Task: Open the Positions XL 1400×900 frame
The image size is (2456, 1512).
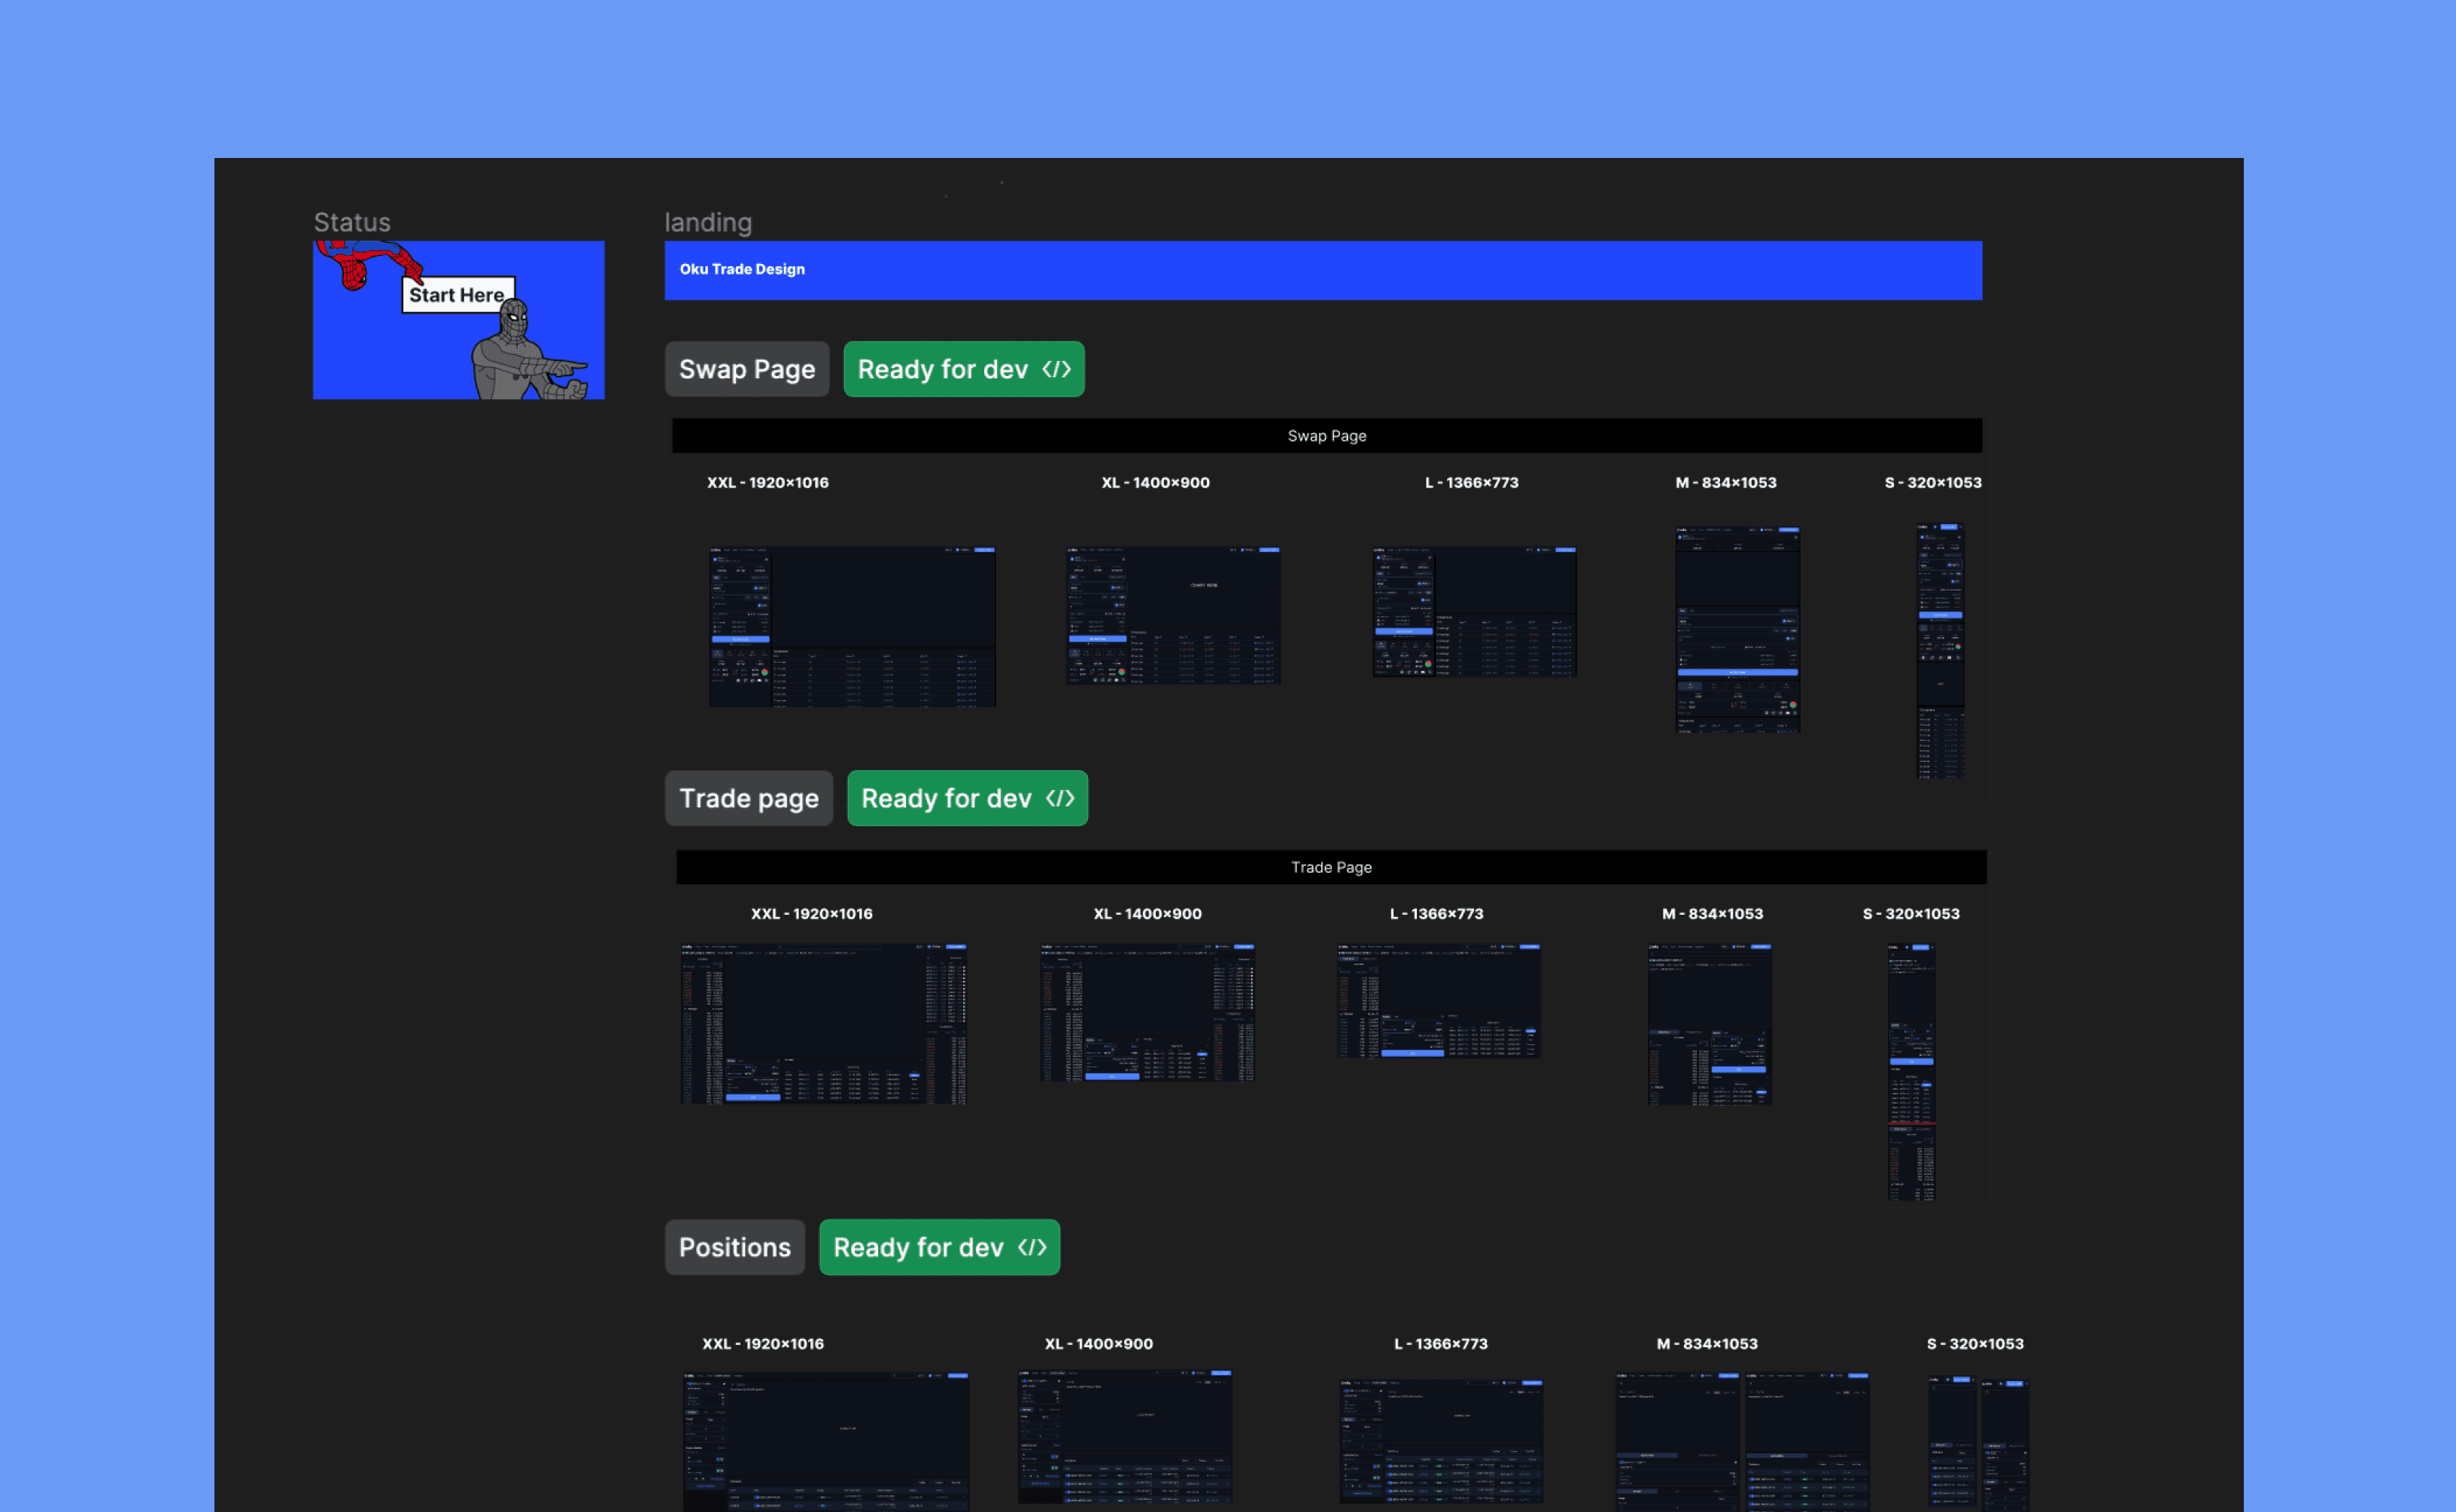Action: pos(1125,1436)
